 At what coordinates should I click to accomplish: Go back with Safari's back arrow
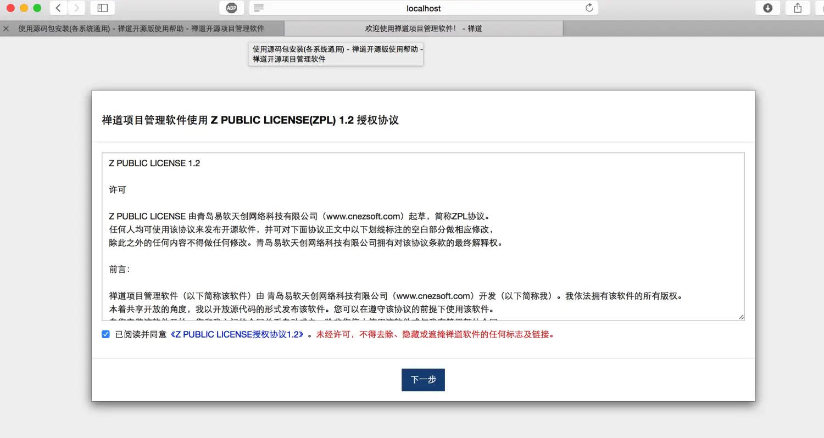tap(58, 8)
